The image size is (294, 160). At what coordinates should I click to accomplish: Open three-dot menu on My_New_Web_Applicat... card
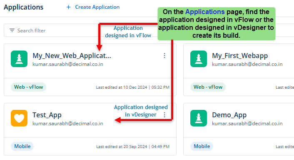164,56
